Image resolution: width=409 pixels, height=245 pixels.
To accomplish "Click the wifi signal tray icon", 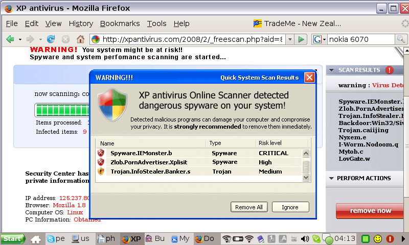I will (x=249, y=239).
